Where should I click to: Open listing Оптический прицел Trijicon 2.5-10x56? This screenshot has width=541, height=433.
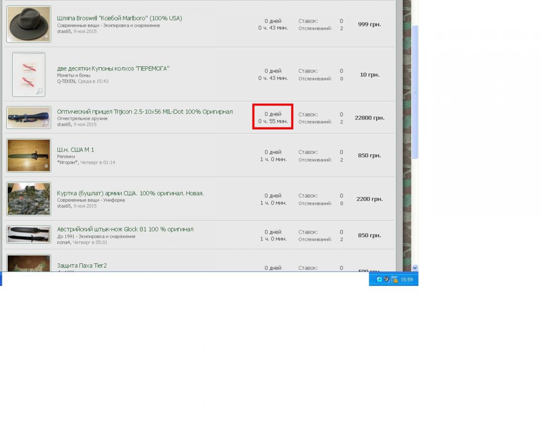(145, 111)
